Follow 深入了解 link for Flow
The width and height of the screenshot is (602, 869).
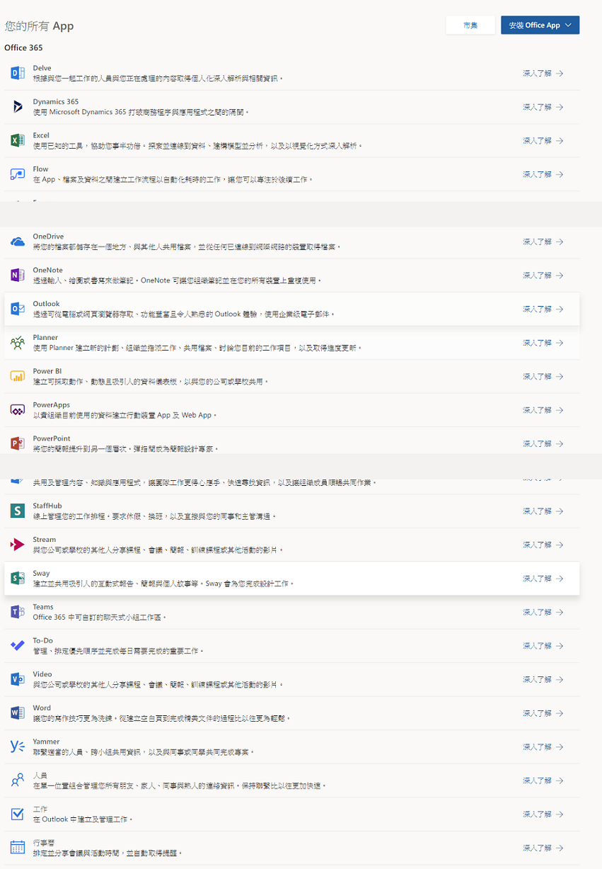(x=543, y=174)
